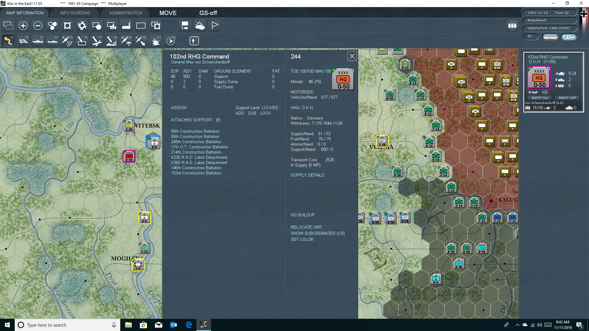Click the RELOCATE UNIT link

306,227
